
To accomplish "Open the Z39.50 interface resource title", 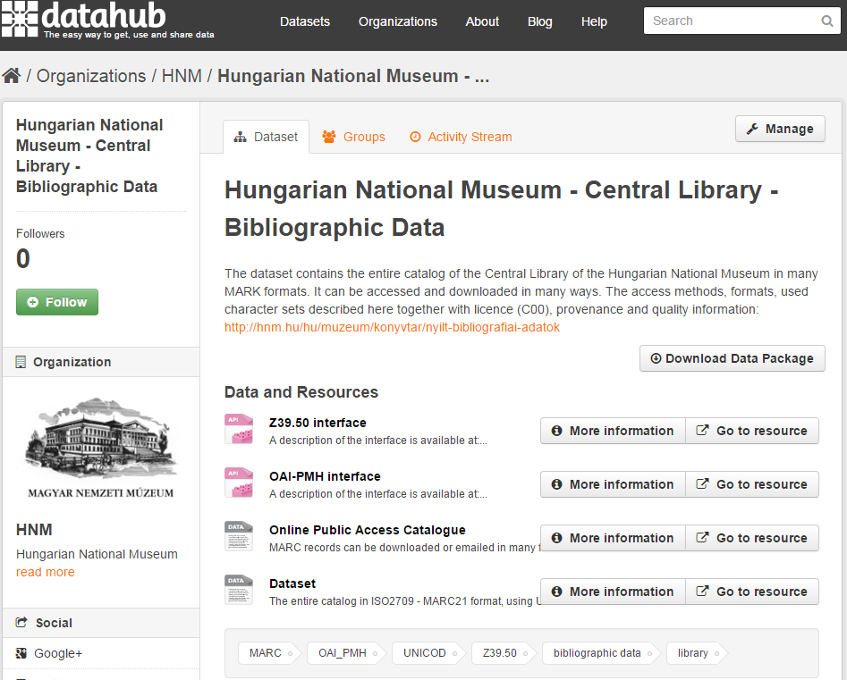I will [x=318, y=423].
